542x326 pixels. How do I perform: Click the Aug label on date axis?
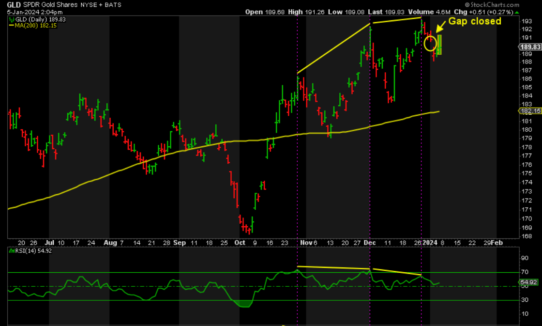tap(110, 243)
